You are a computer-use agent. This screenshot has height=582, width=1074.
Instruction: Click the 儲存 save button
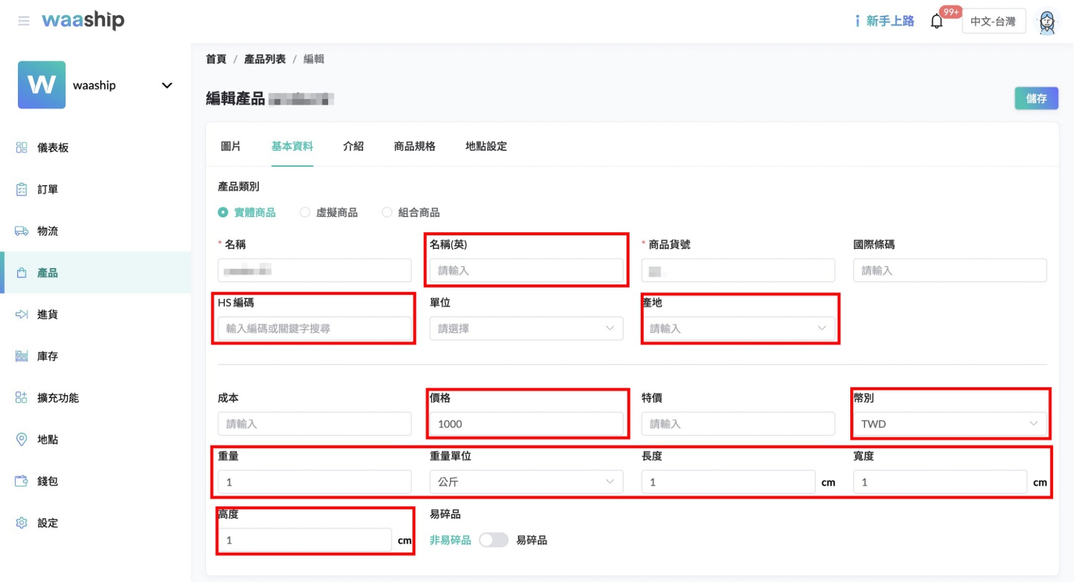coord(1036,98)
